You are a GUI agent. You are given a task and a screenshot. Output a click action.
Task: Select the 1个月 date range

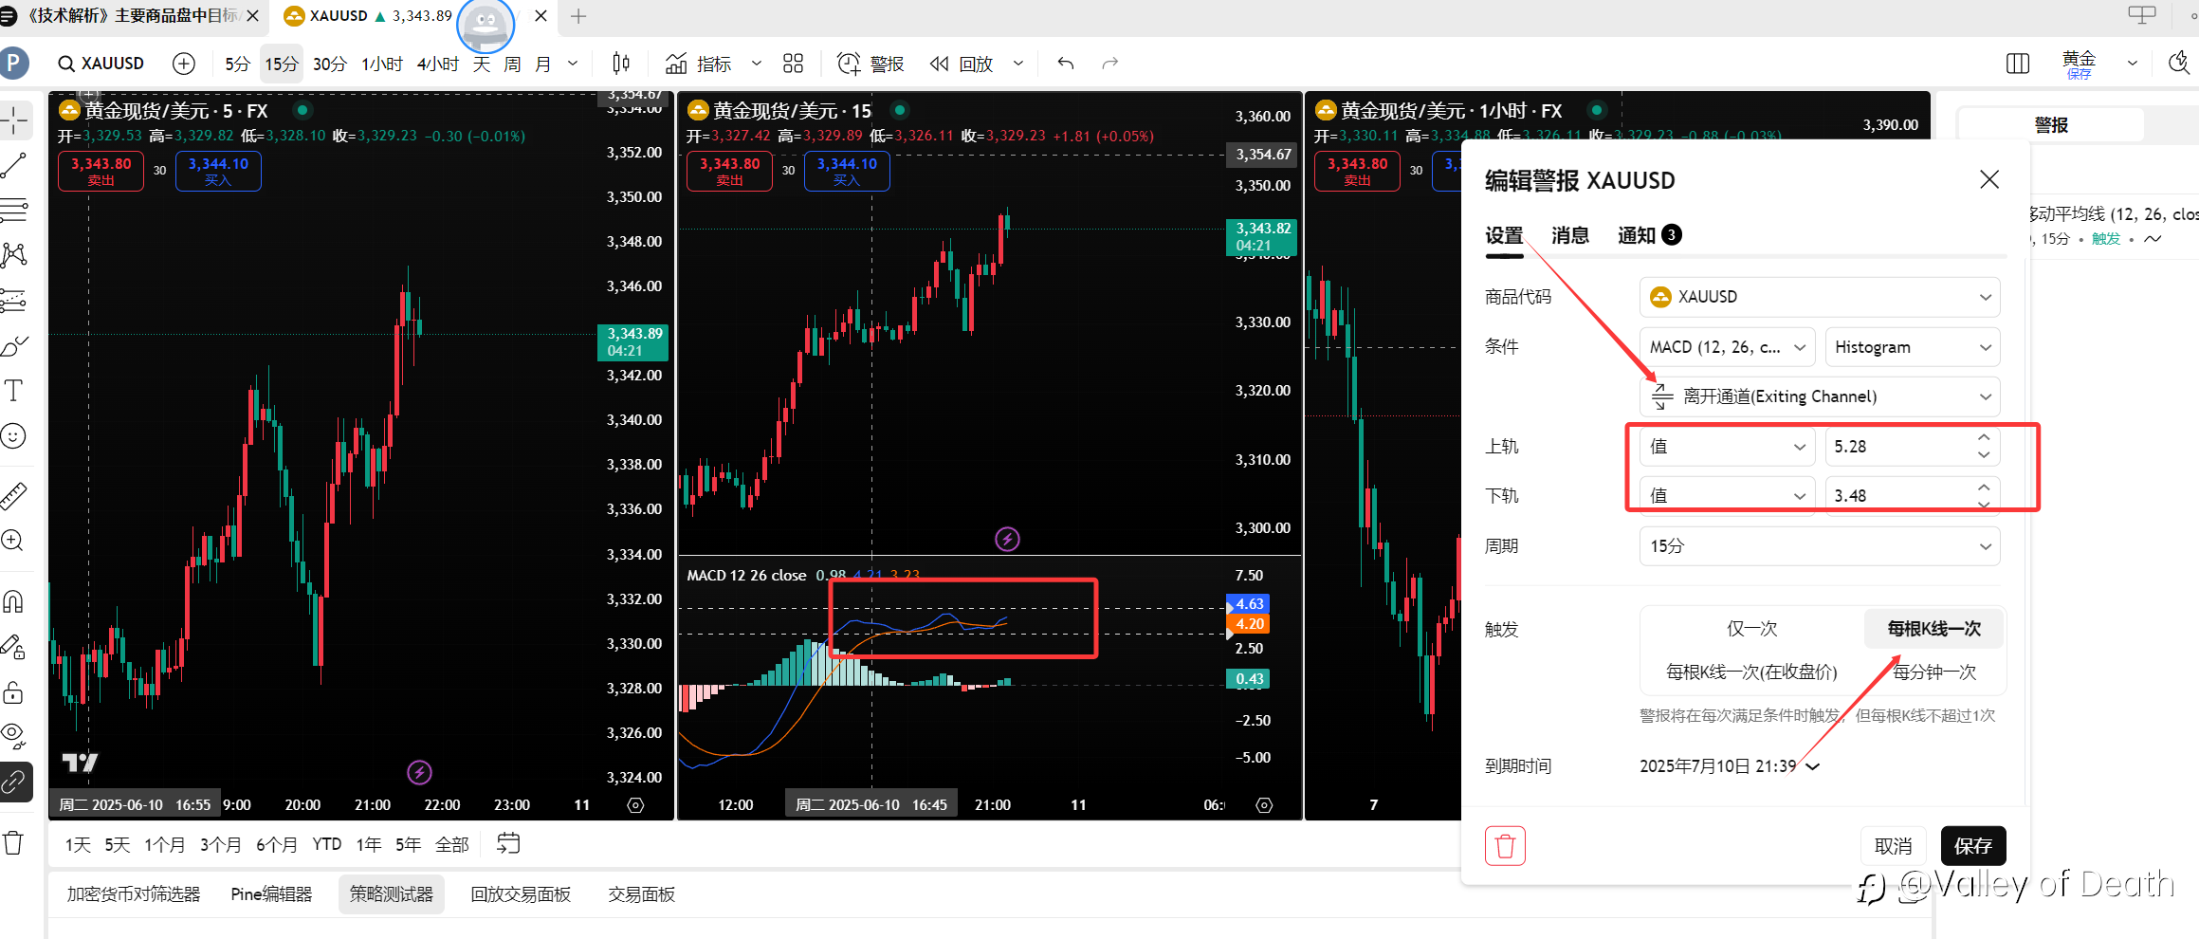point(165,844)
